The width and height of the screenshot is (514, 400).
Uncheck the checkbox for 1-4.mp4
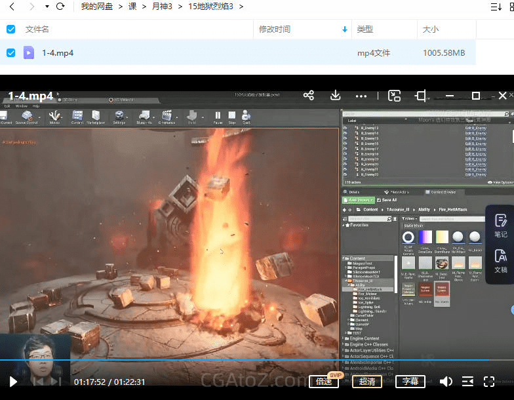point(10,52)
